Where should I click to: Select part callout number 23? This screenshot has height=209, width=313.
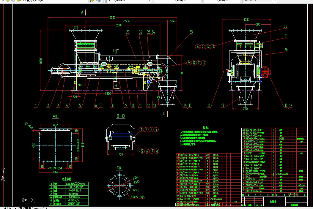191,32
